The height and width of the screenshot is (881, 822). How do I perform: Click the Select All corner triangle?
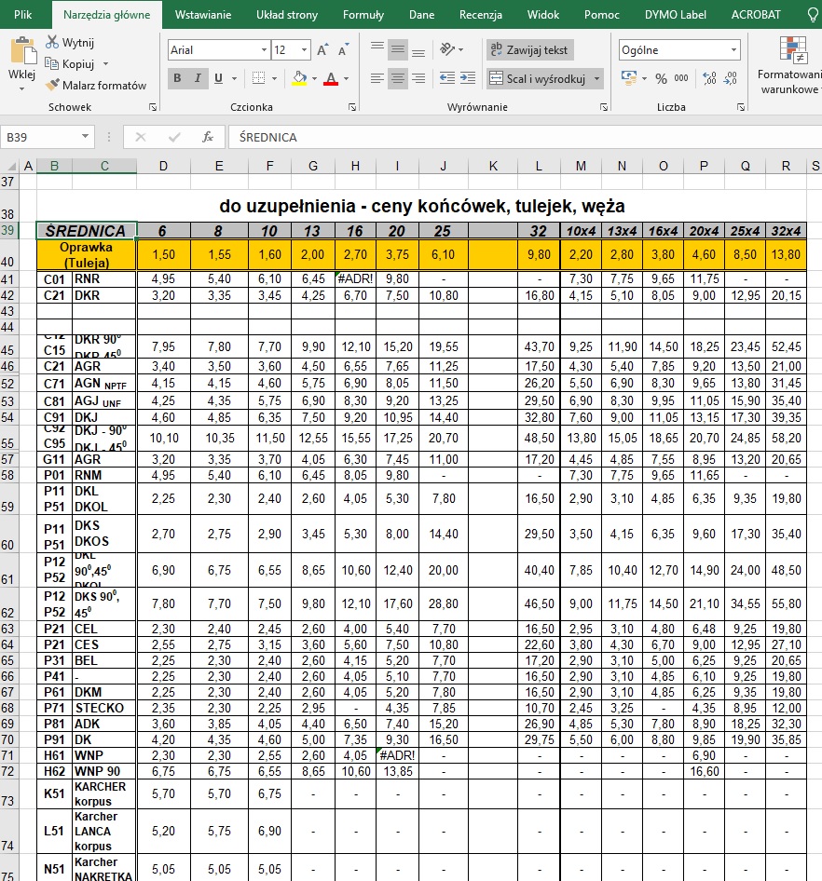pyautogui.click(x=10, y=167)
